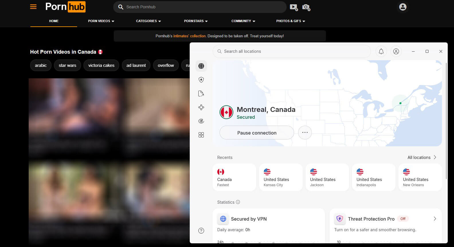454x247 pixels.
Task: Click the Canada flag beside Montreal, Canada
Action: [x=226, y=112]
